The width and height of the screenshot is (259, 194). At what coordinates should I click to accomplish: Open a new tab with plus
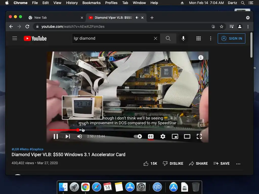pos(152,18)
